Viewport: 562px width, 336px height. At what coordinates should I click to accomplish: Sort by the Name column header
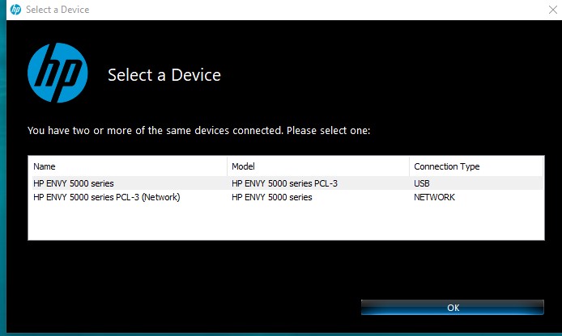click(128, 166)
